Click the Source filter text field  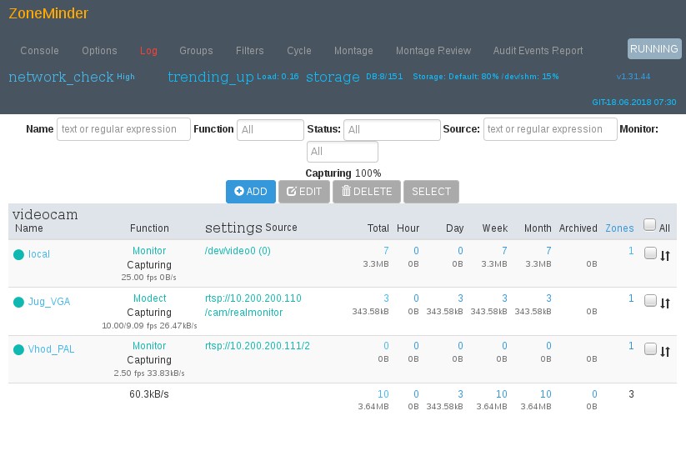[550, 129]
